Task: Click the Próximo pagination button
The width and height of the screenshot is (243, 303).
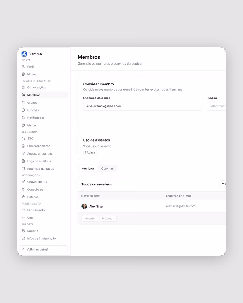Action: click(x=108, y=218)
